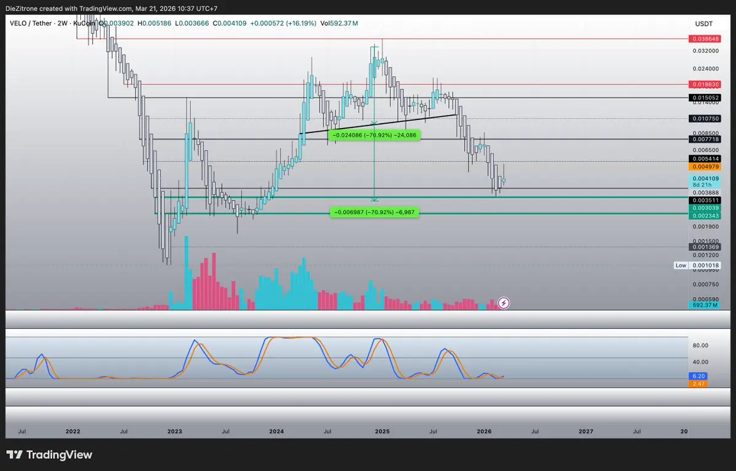
Task: Select the orange 0.004979 price label
Action: click(x=705, y=167)
